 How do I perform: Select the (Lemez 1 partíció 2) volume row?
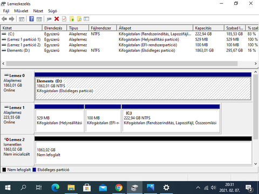coord(129,45)
